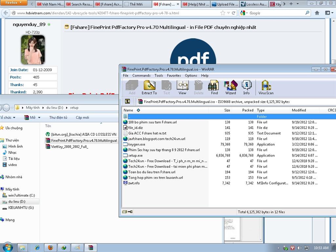Open the Commands menu in WinRAR

141,75
